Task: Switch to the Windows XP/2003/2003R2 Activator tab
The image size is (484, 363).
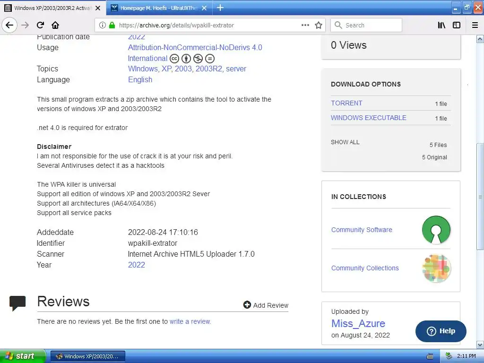Action: point(53,8)
